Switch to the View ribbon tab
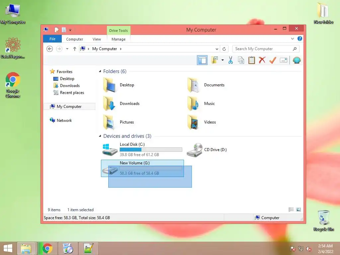Viewport: 340px width, 255px height. click(x=97, y=39)
